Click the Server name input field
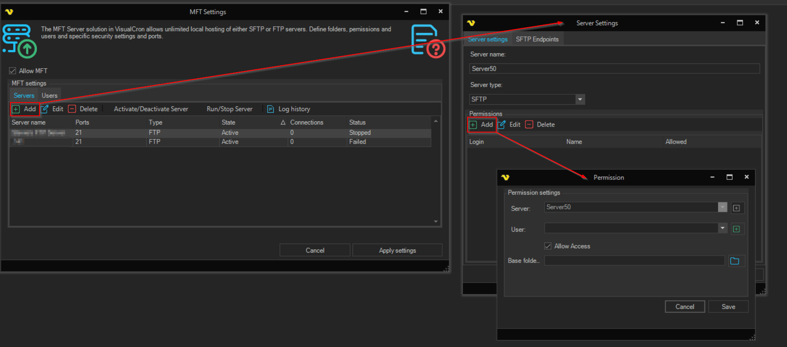Viewport: 787px width, 347px height. coord(614,69)
